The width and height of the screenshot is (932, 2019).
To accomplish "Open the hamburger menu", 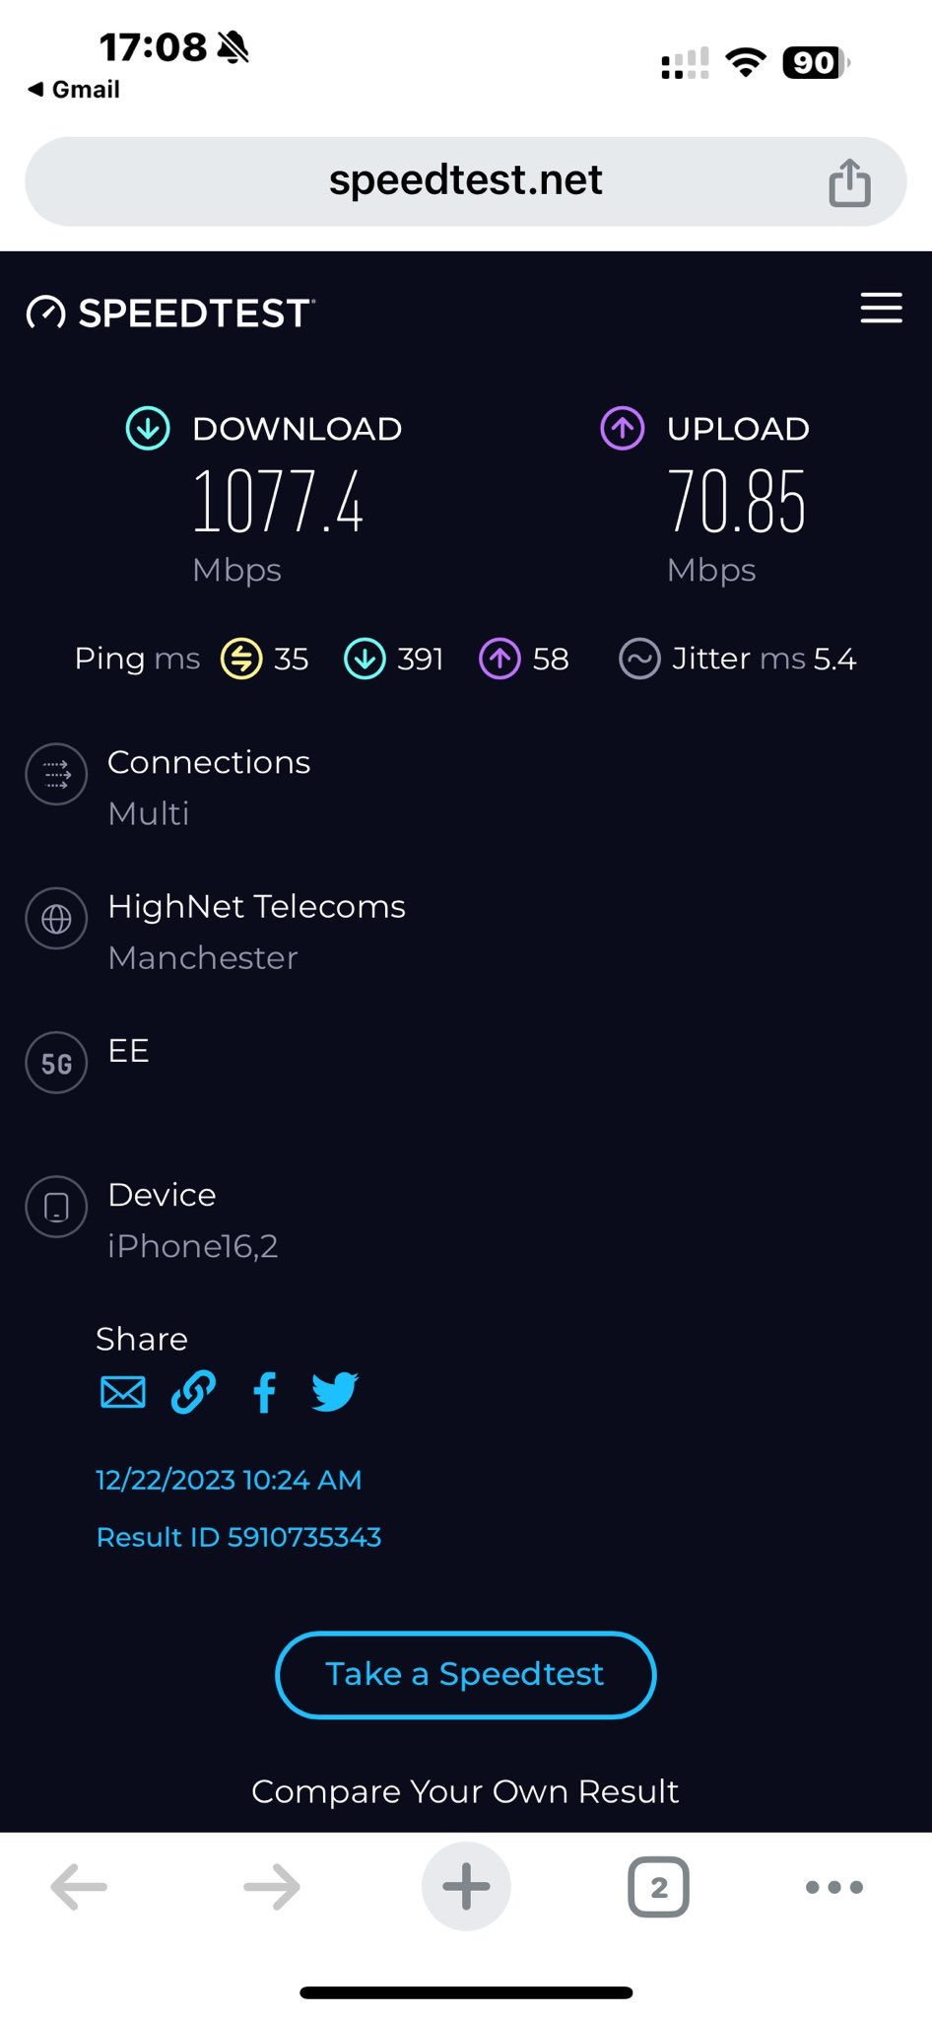I will click(x=881, y=308).
